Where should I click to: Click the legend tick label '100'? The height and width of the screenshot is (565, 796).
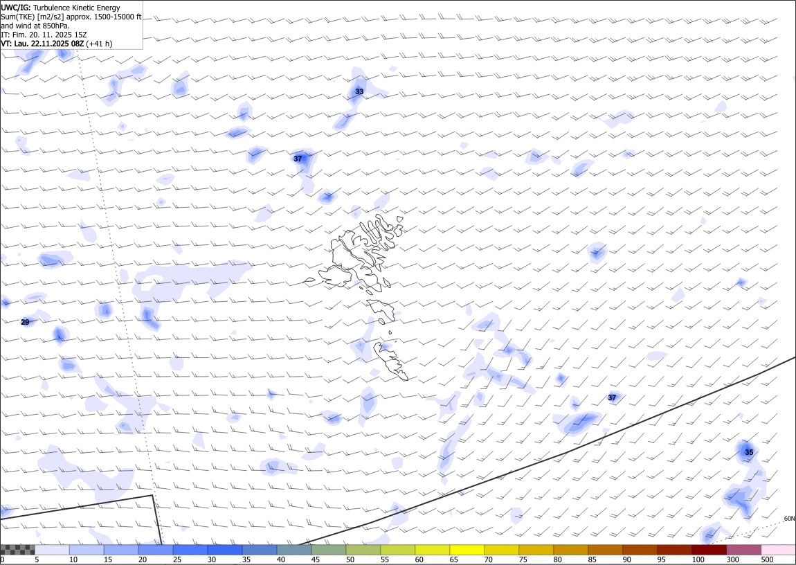click(698, 559)
